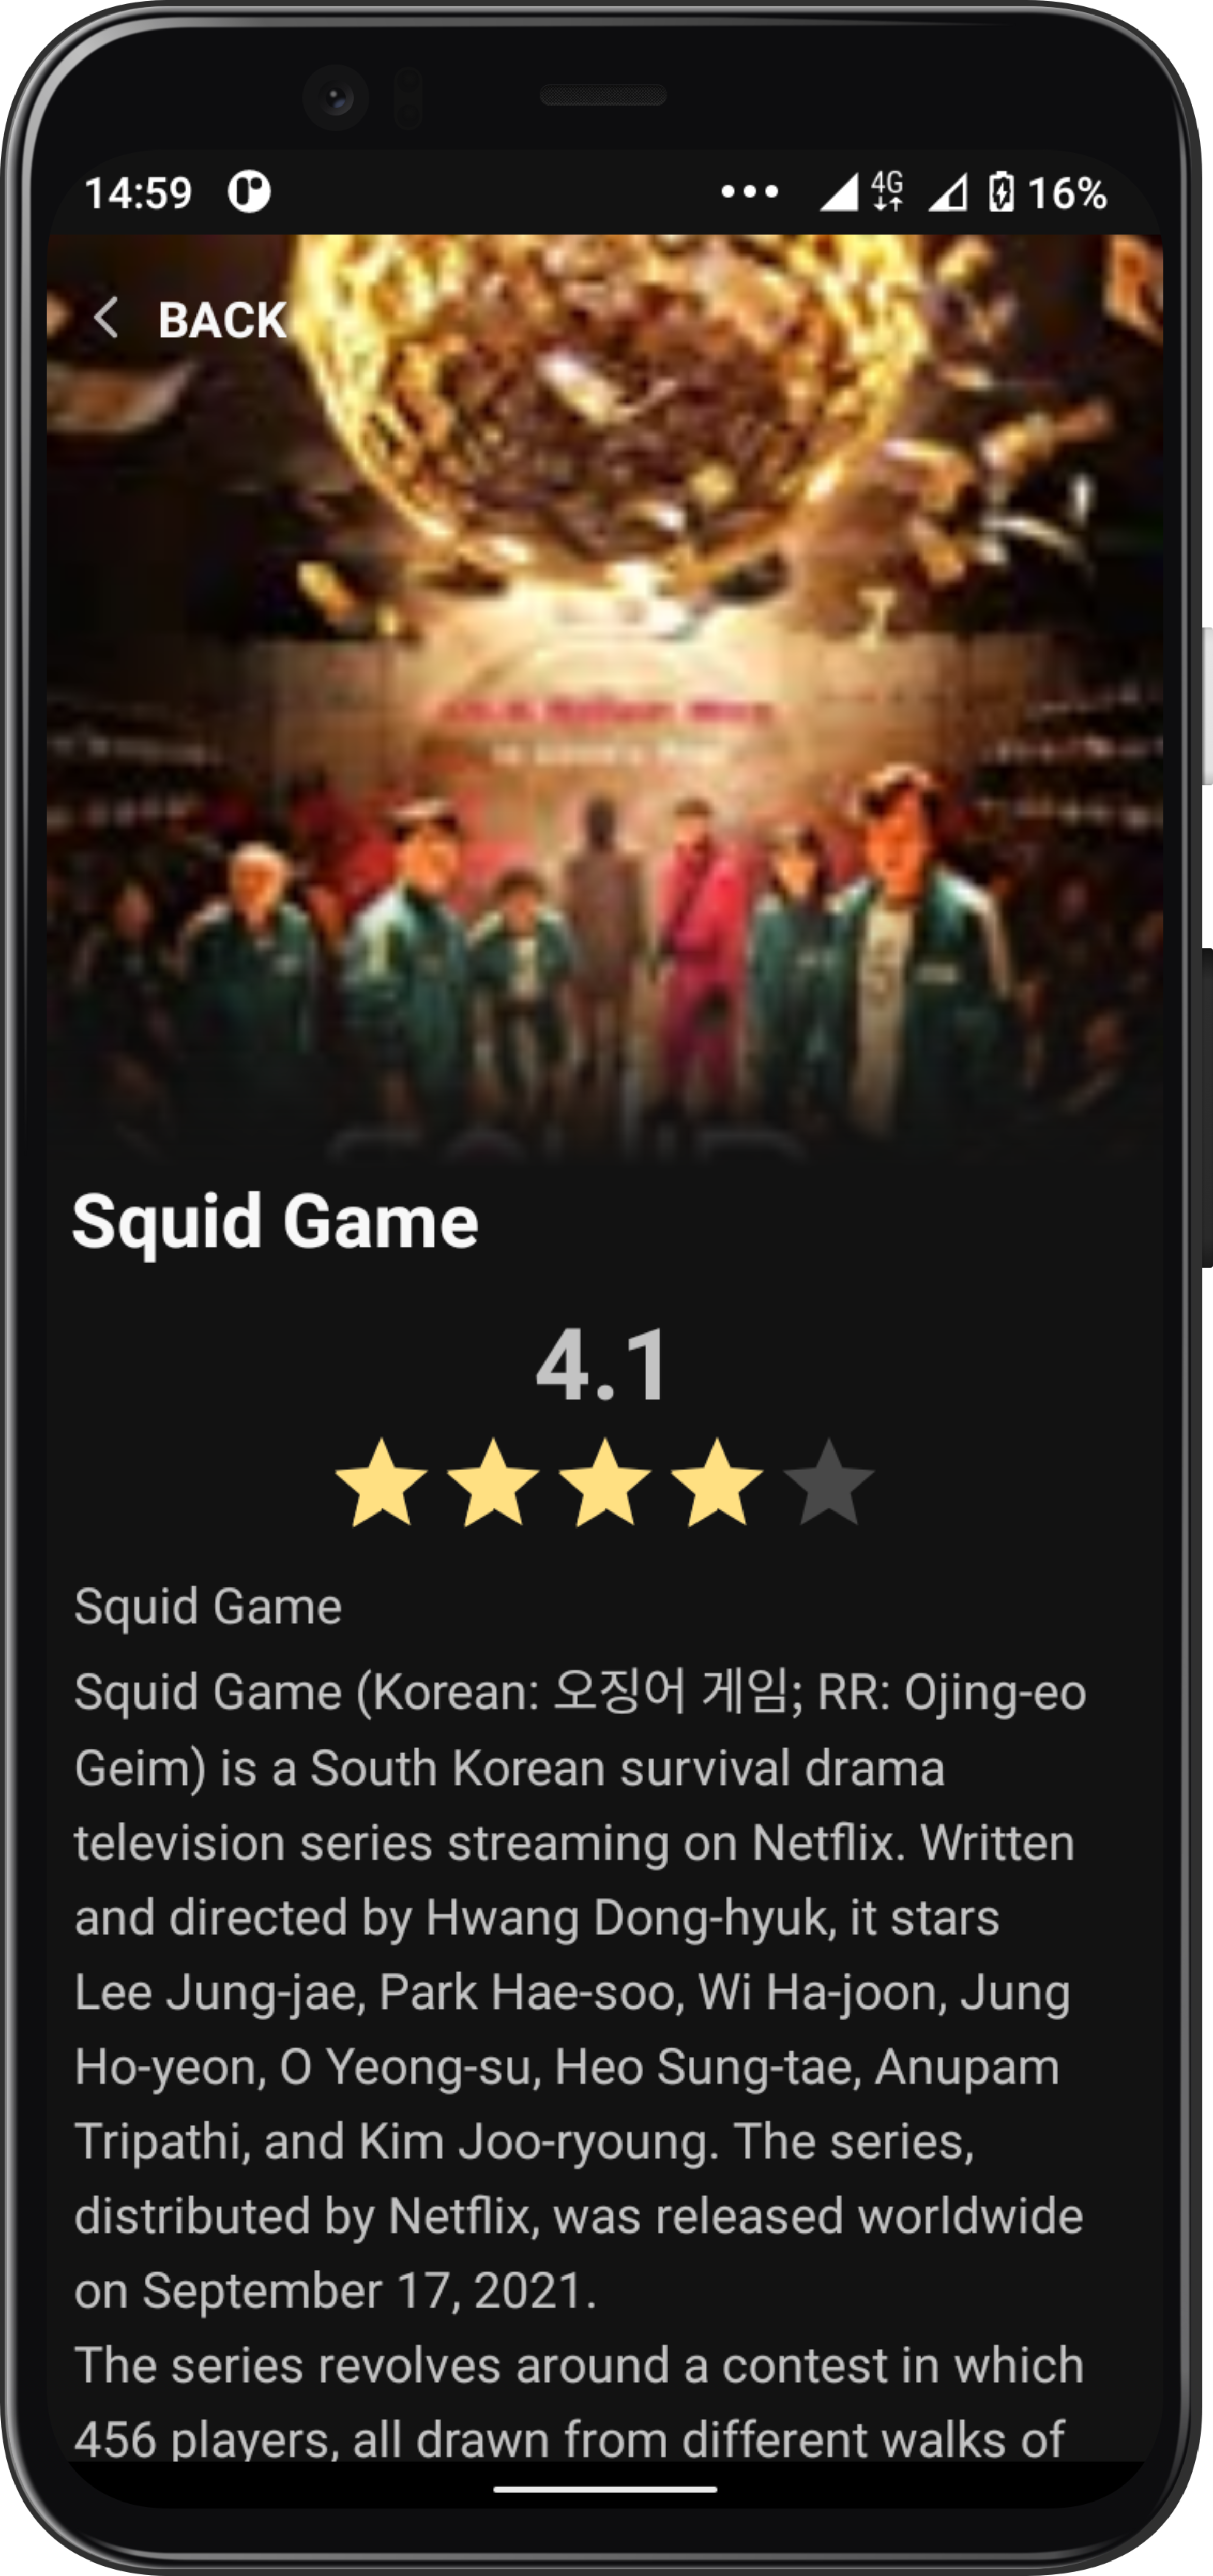Select the fifth gray rating star
The width and height of the screenshot is (1213, 2576).
(829, 1482)
